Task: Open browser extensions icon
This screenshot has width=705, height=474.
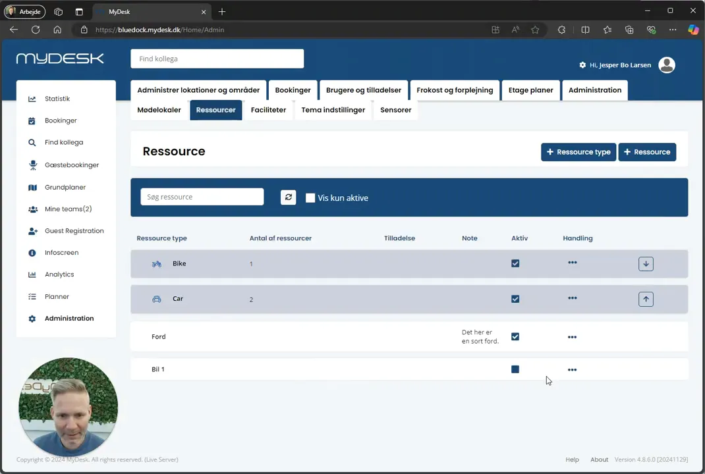Action: tap(561, 30)
